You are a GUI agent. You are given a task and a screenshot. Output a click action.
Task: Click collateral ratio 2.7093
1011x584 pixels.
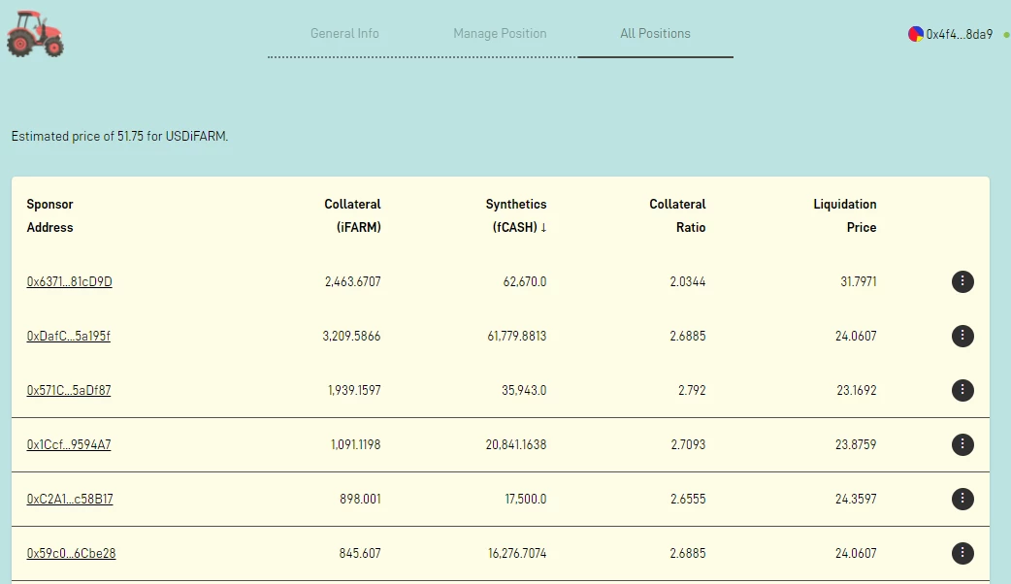point(688,444)
